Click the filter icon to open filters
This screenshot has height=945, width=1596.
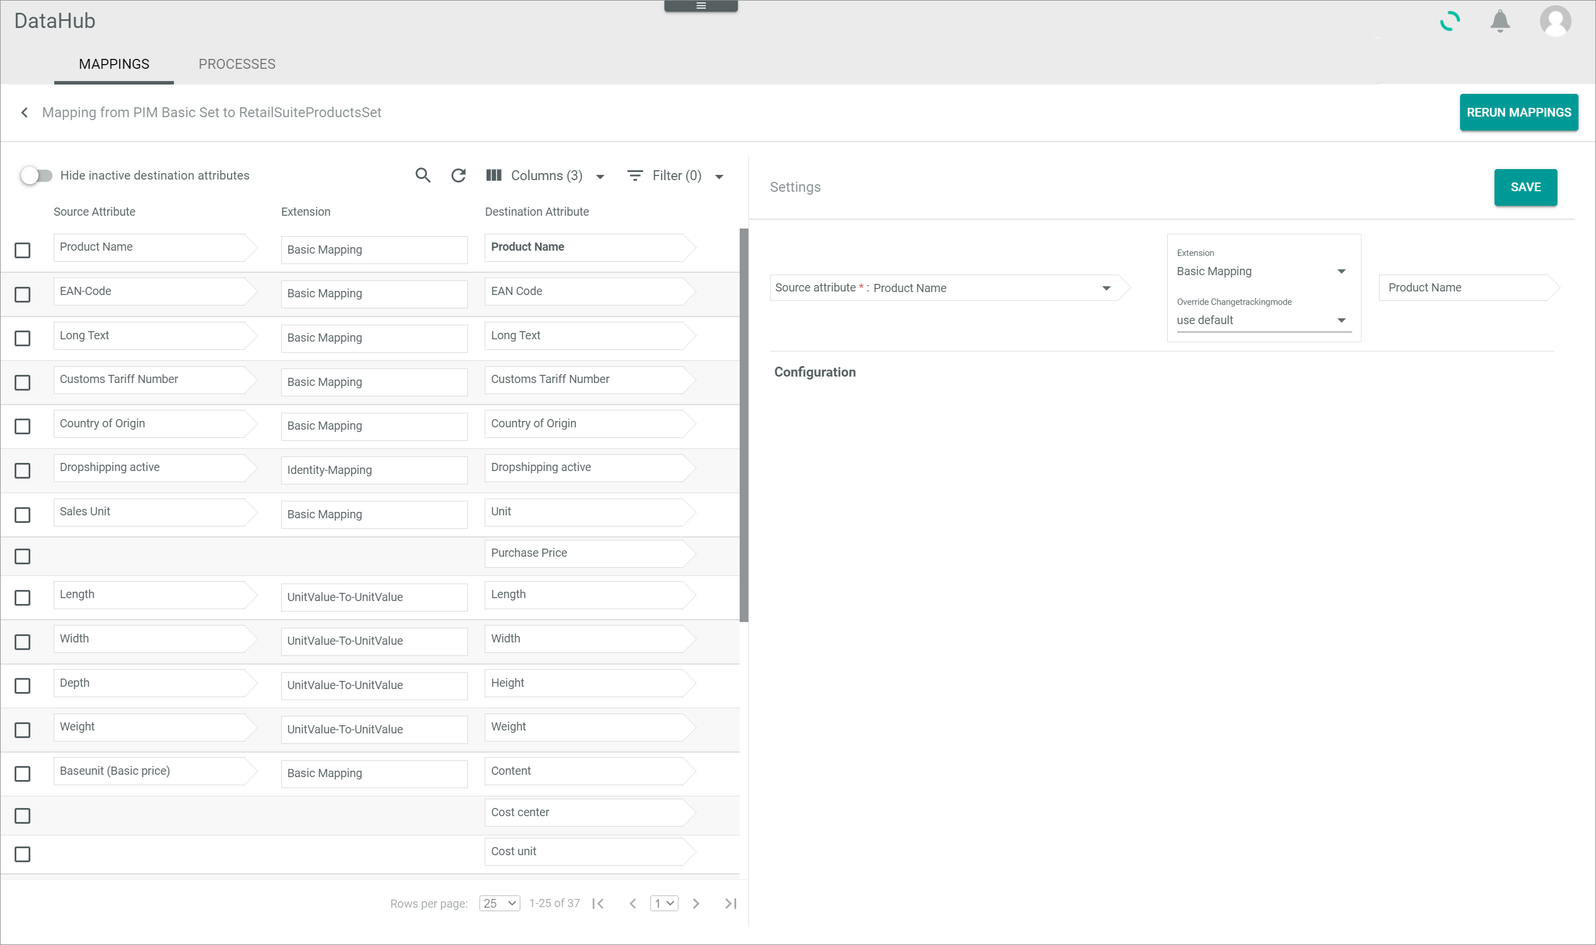pyautogui.click(x=635, y=174)
